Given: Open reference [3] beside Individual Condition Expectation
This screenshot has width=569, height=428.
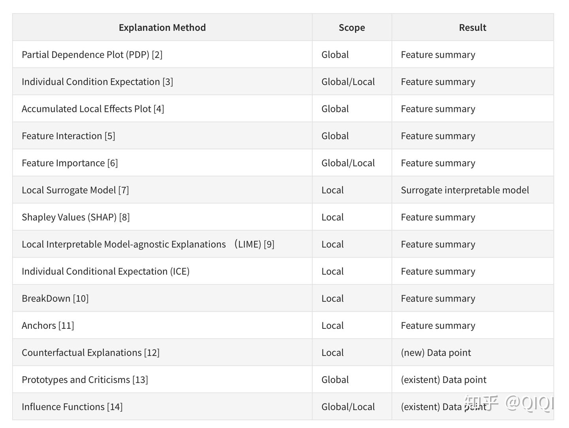Looking at the screenshot, I should pyautogui.click(x=168, y=82).
